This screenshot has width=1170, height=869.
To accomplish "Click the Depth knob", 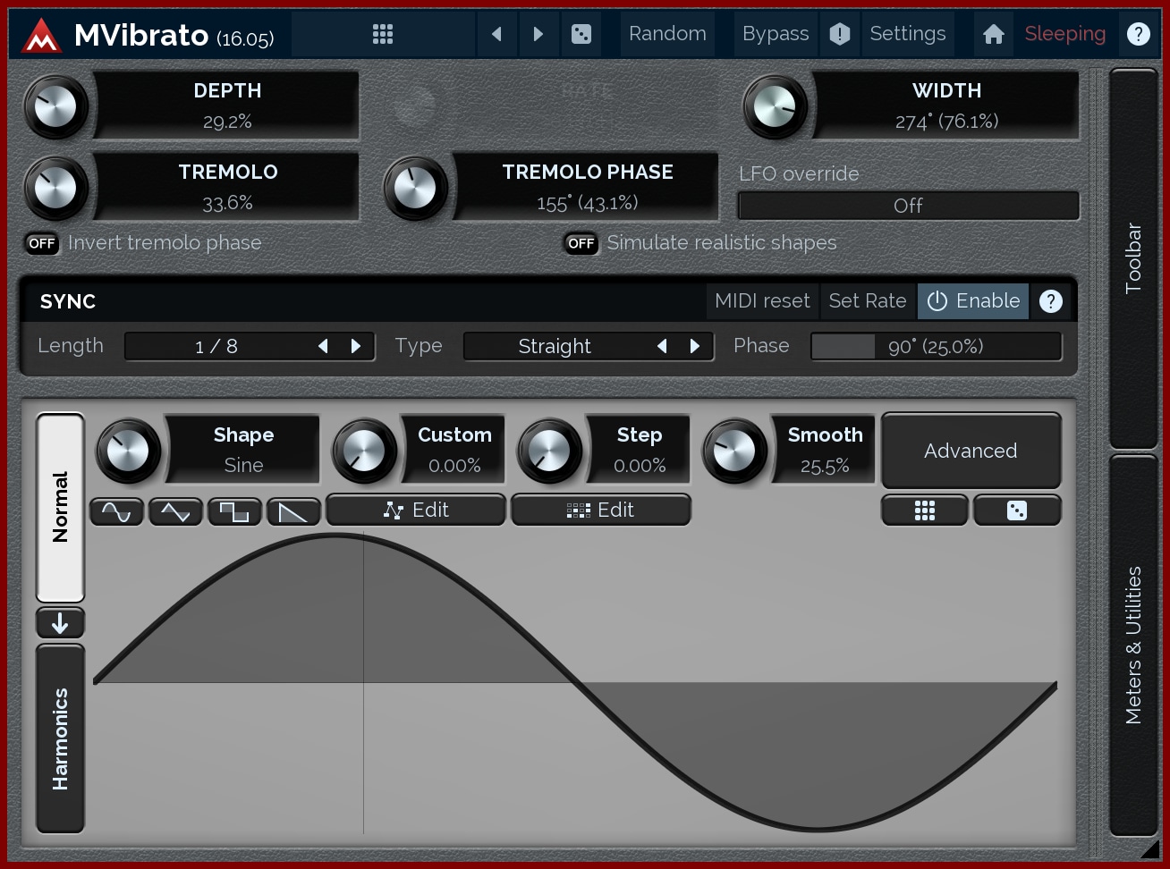I will pos(56,106).
